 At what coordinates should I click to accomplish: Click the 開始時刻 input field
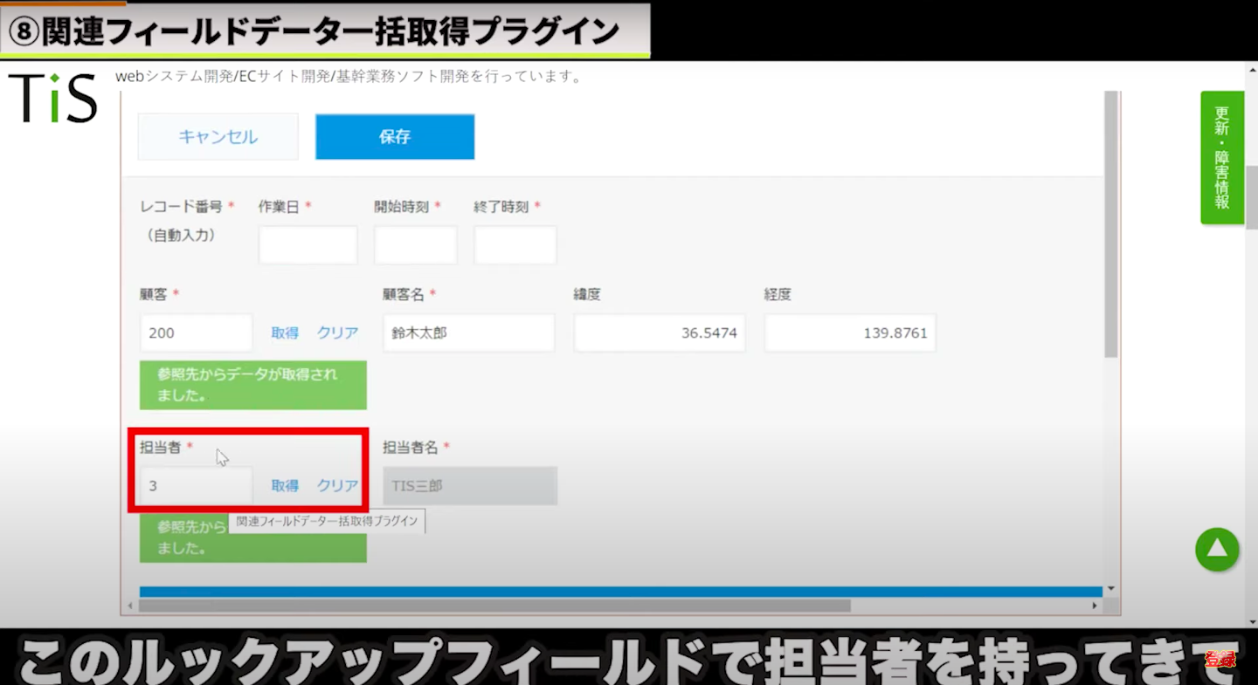click(x=415, y=245)
